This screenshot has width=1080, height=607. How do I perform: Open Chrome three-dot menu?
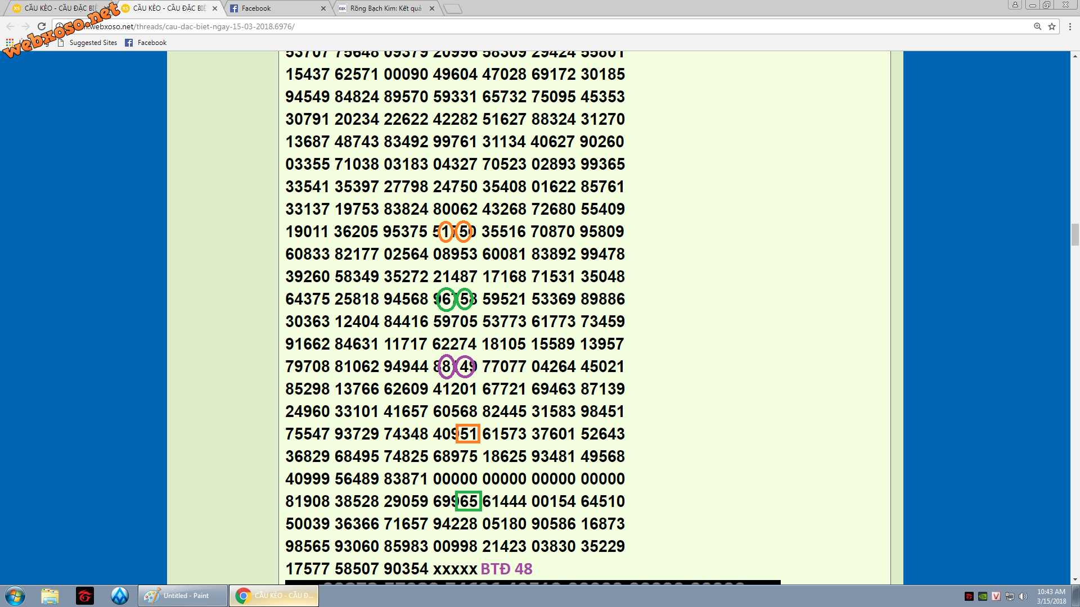(1070, 26)
